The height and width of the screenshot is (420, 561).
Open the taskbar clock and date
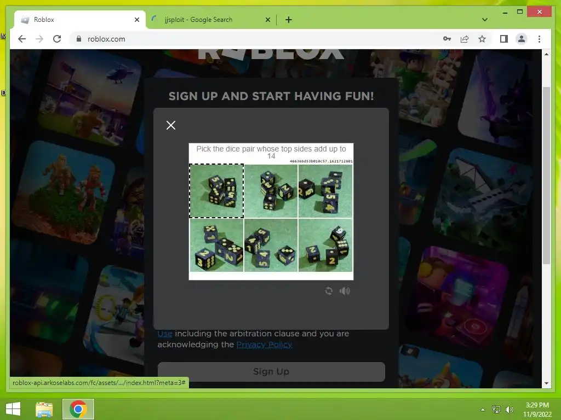coord(537,410)
